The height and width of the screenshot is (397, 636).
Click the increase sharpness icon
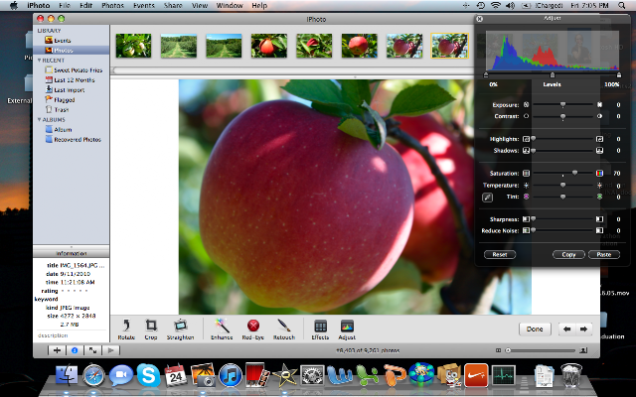point(599,219)
